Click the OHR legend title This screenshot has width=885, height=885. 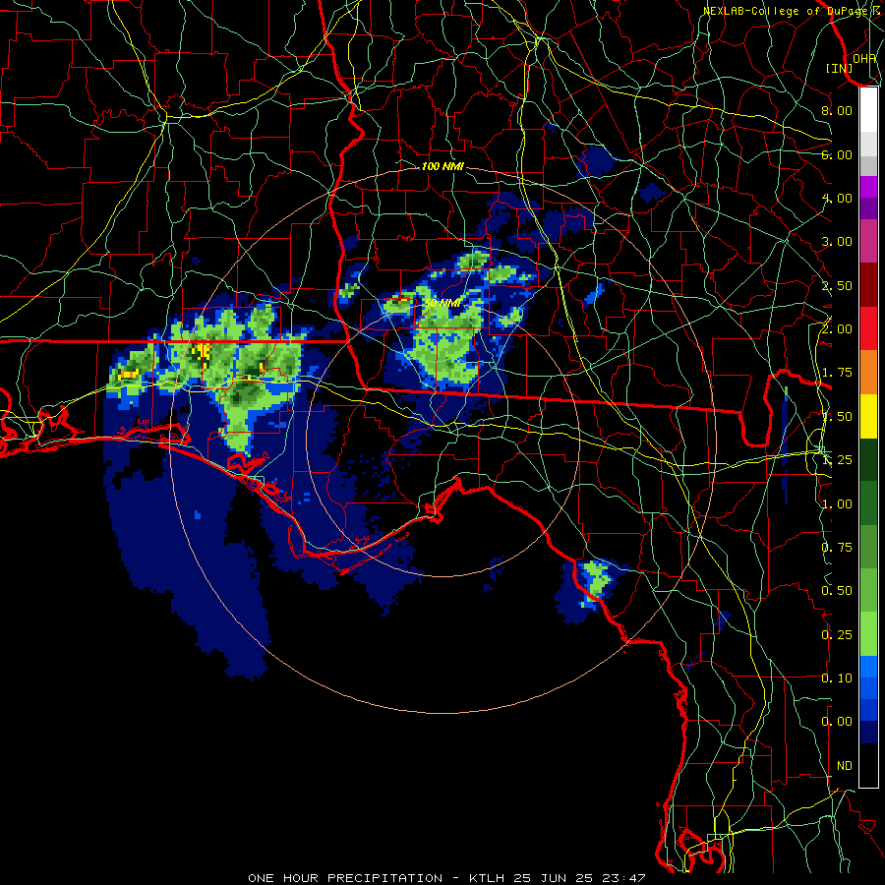tap(864, 58)
